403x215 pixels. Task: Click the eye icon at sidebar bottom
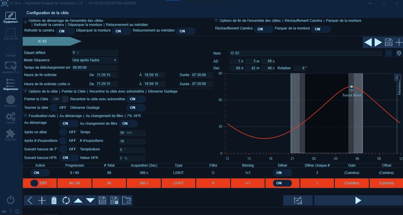[4, 211]
